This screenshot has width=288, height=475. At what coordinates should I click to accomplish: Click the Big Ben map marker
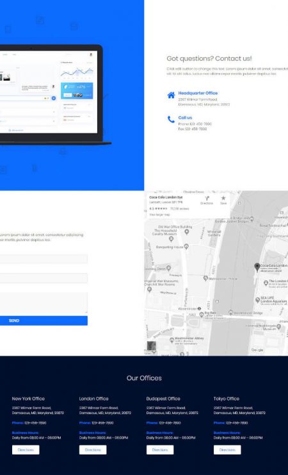(x=202, y=315)
